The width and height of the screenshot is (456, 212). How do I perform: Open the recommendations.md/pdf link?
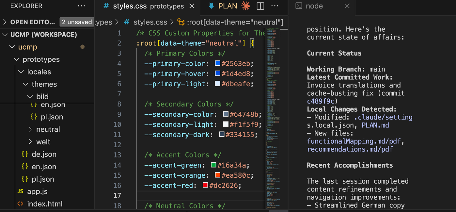point(350,149)
